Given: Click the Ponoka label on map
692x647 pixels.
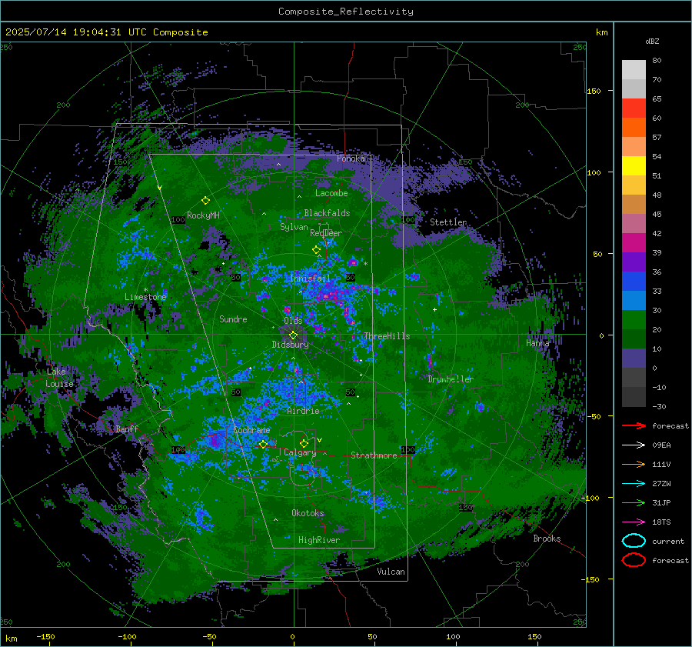Looking at the screenshot, I should pos(351,158).
